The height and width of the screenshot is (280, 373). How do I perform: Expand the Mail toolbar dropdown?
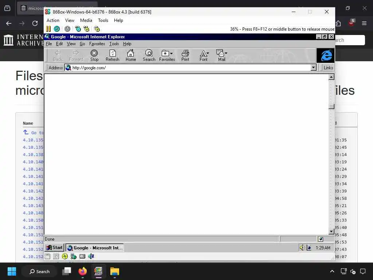coord(226,53)
